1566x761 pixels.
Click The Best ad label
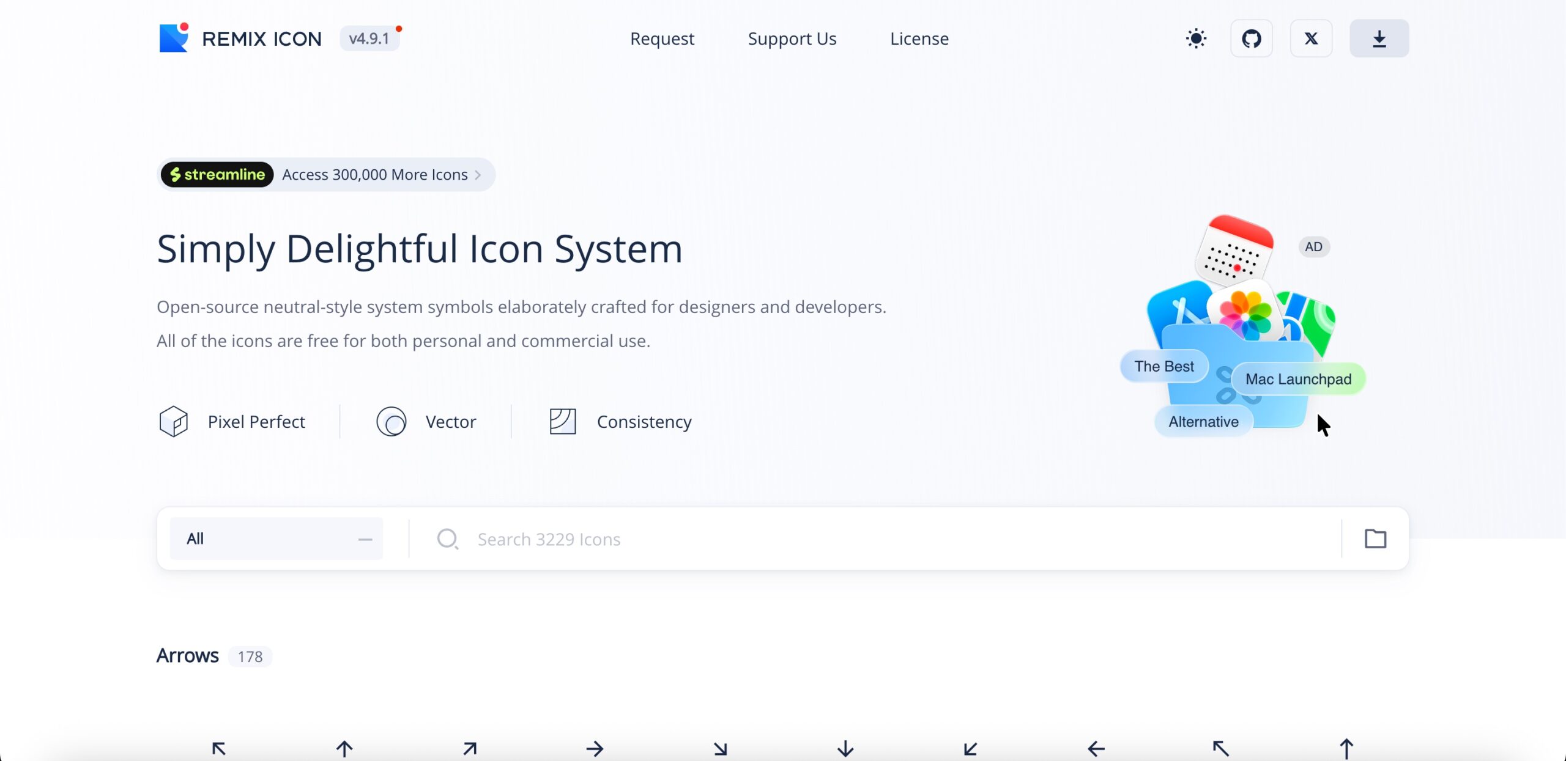click(x=1164, y=366)
